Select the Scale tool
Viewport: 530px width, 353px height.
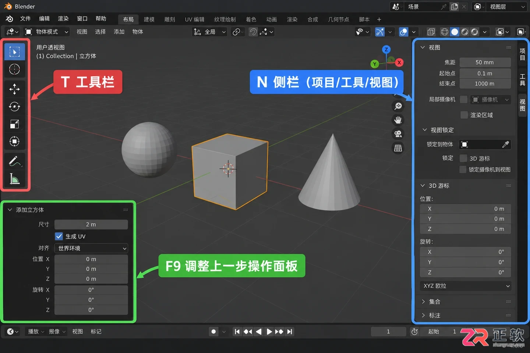tap(15, 124)
